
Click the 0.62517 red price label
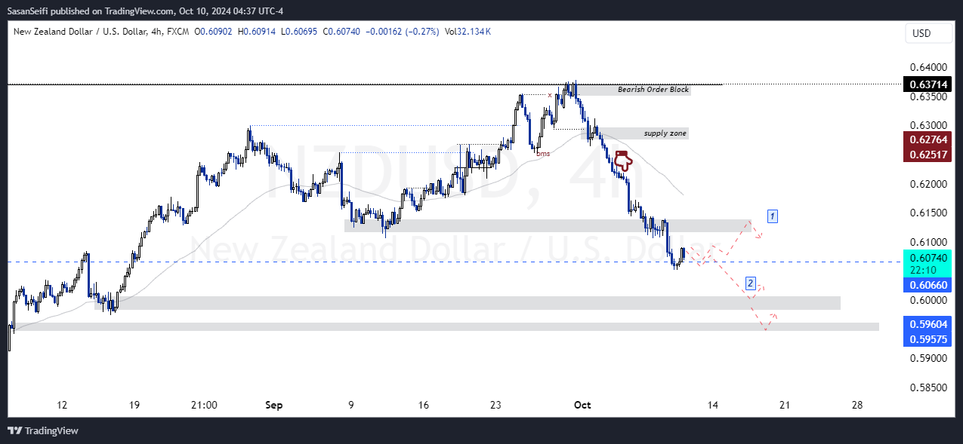[928, 155]
